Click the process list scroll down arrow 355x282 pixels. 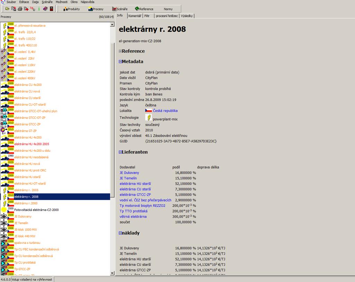[x=112, y=273]
